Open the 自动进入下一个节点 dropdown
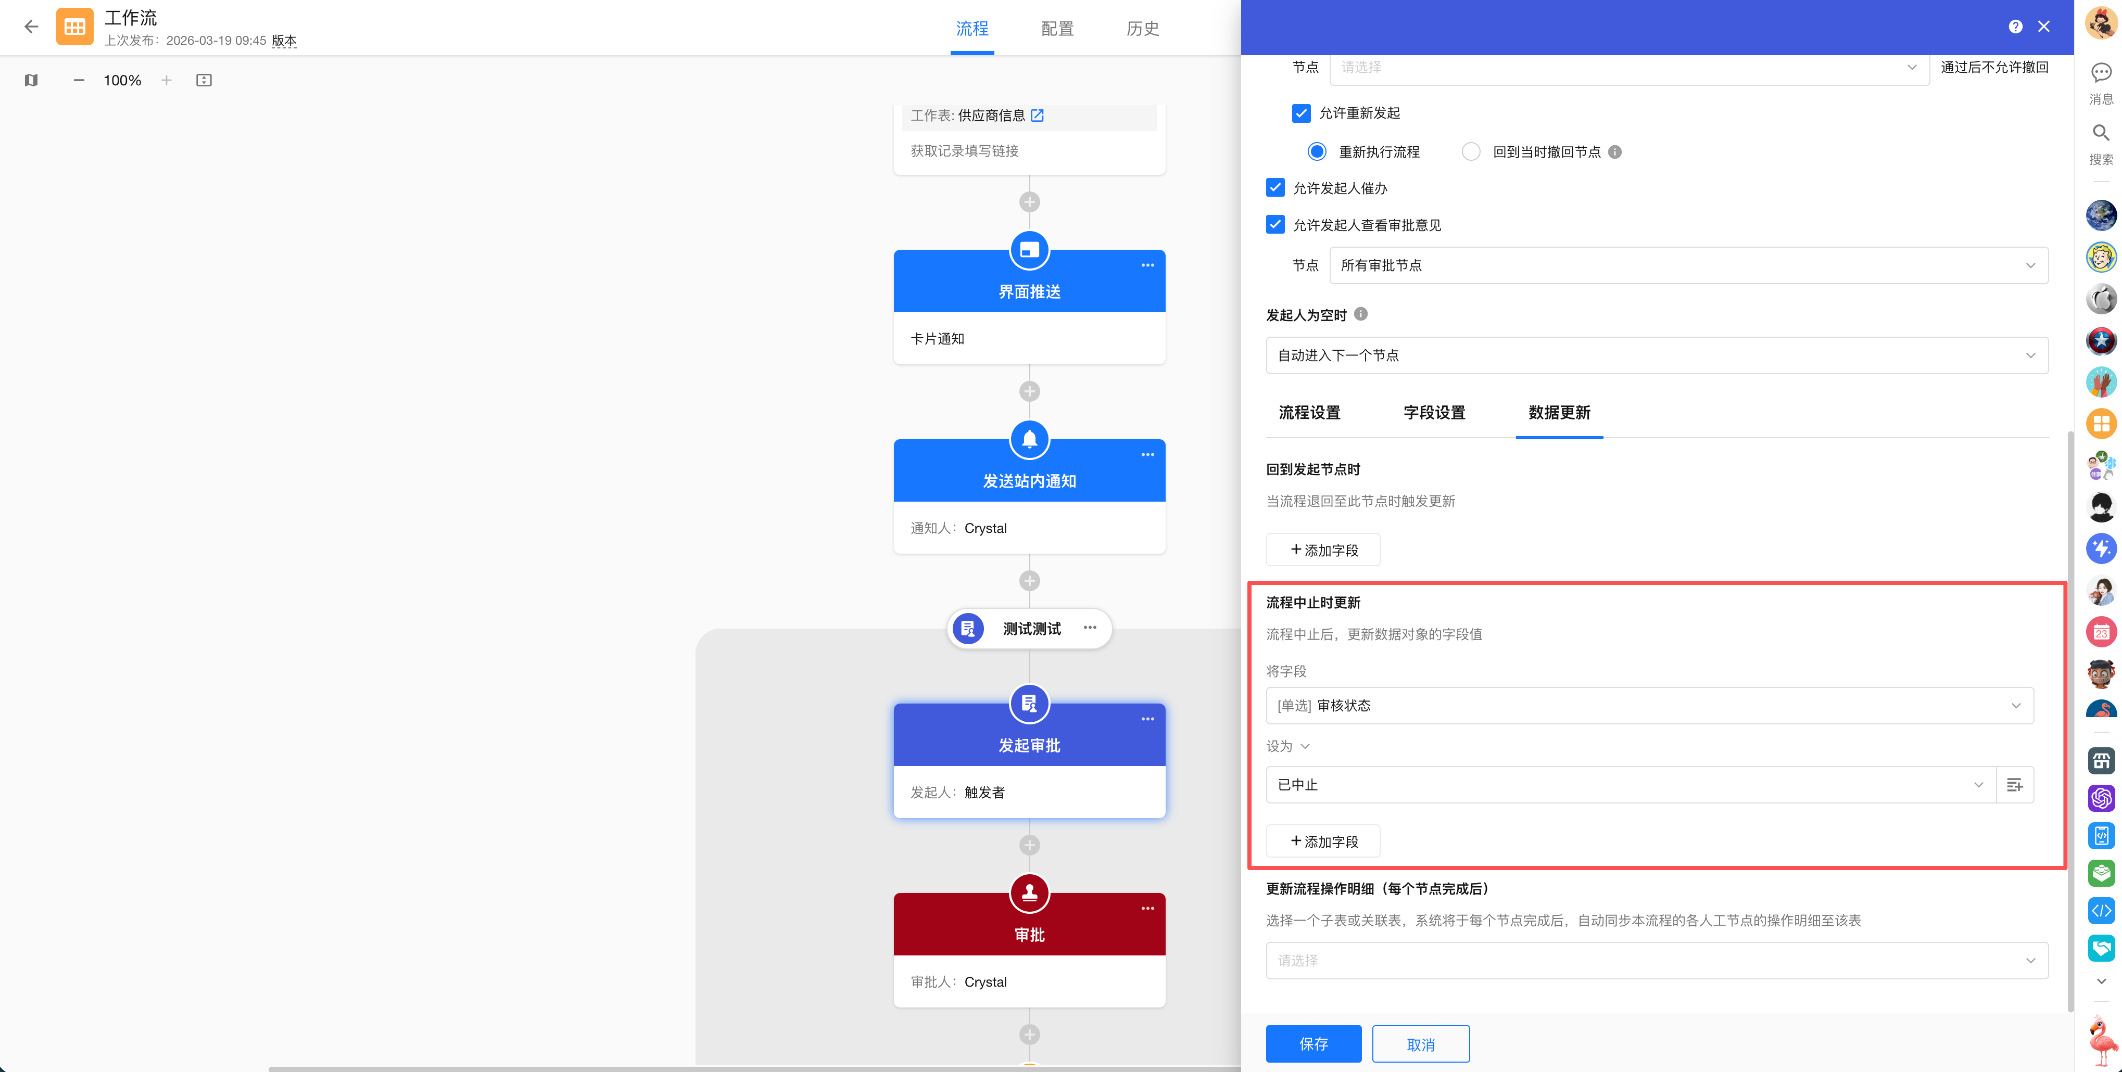 pyautogui.click(x=1657, y=355)
